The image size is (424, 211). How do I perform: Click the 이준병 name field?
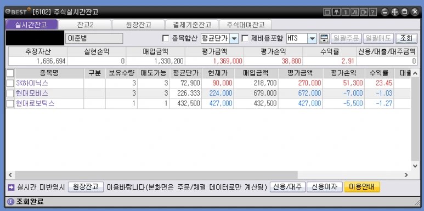click(x=94, y=38)
